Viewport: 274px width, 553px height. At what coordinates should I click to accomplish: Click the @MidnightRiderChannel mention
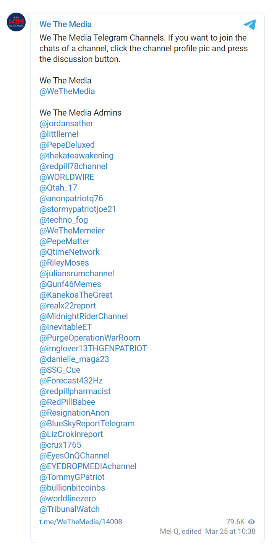coord(83,316)
